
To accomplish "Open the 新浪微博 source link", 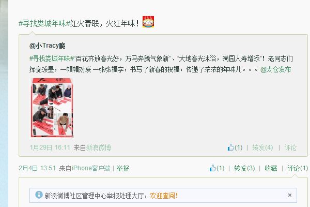I will pyautogui.click(x=98, y=147).
